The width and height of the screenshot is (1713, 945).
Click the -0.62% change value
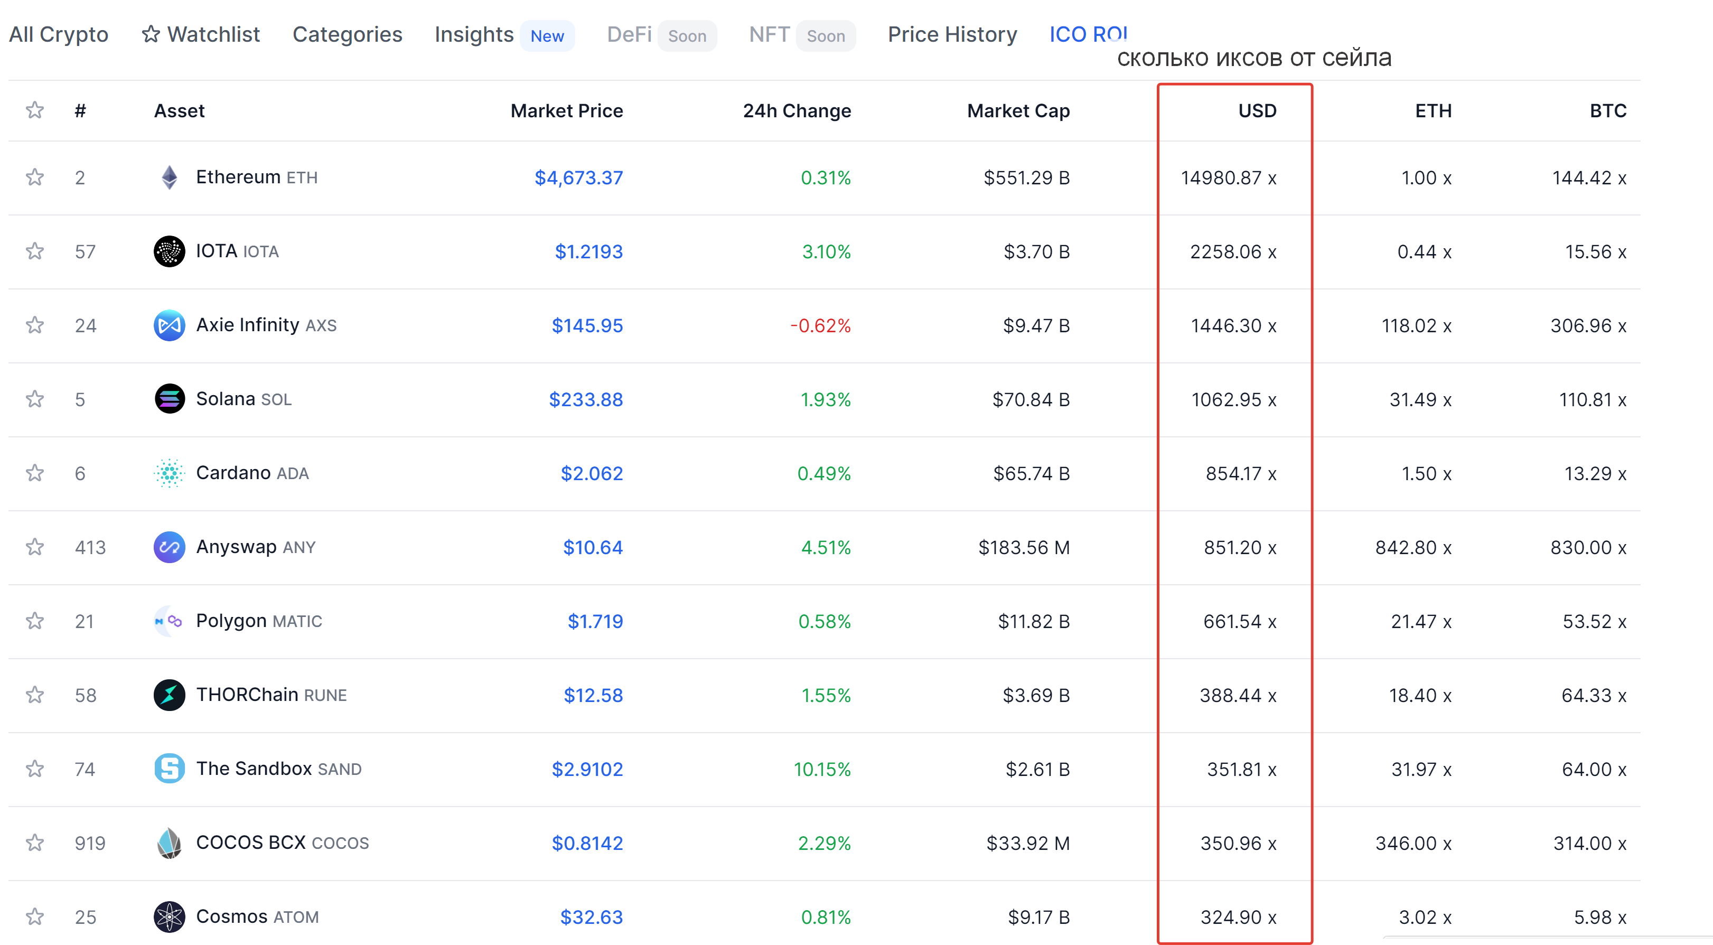(820, 325)
